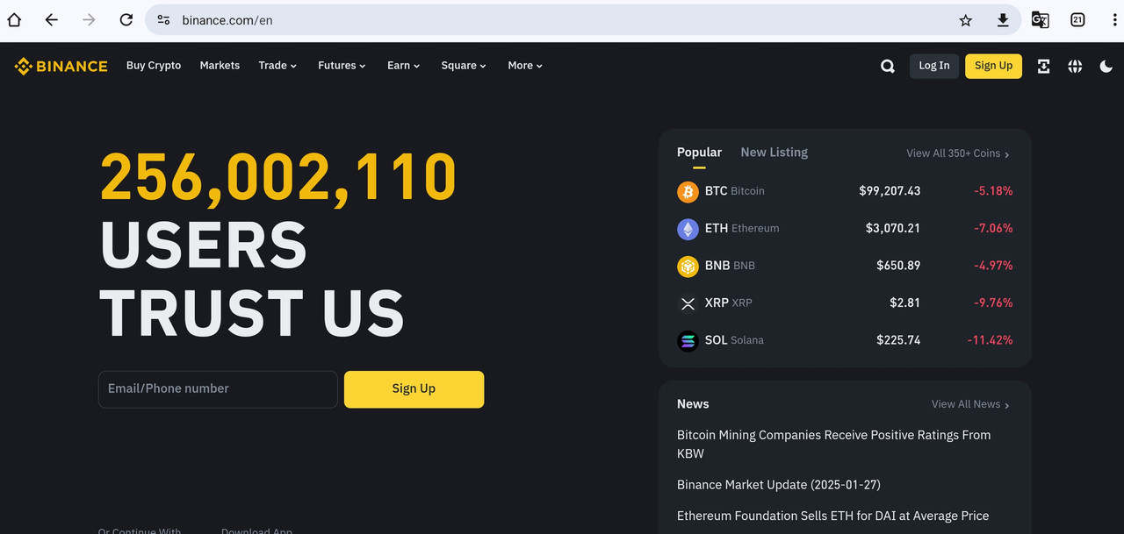This screenshot has height=534, width=1124.
Task: Switch to the Popular tab
Action: click(x=699, y=153)
